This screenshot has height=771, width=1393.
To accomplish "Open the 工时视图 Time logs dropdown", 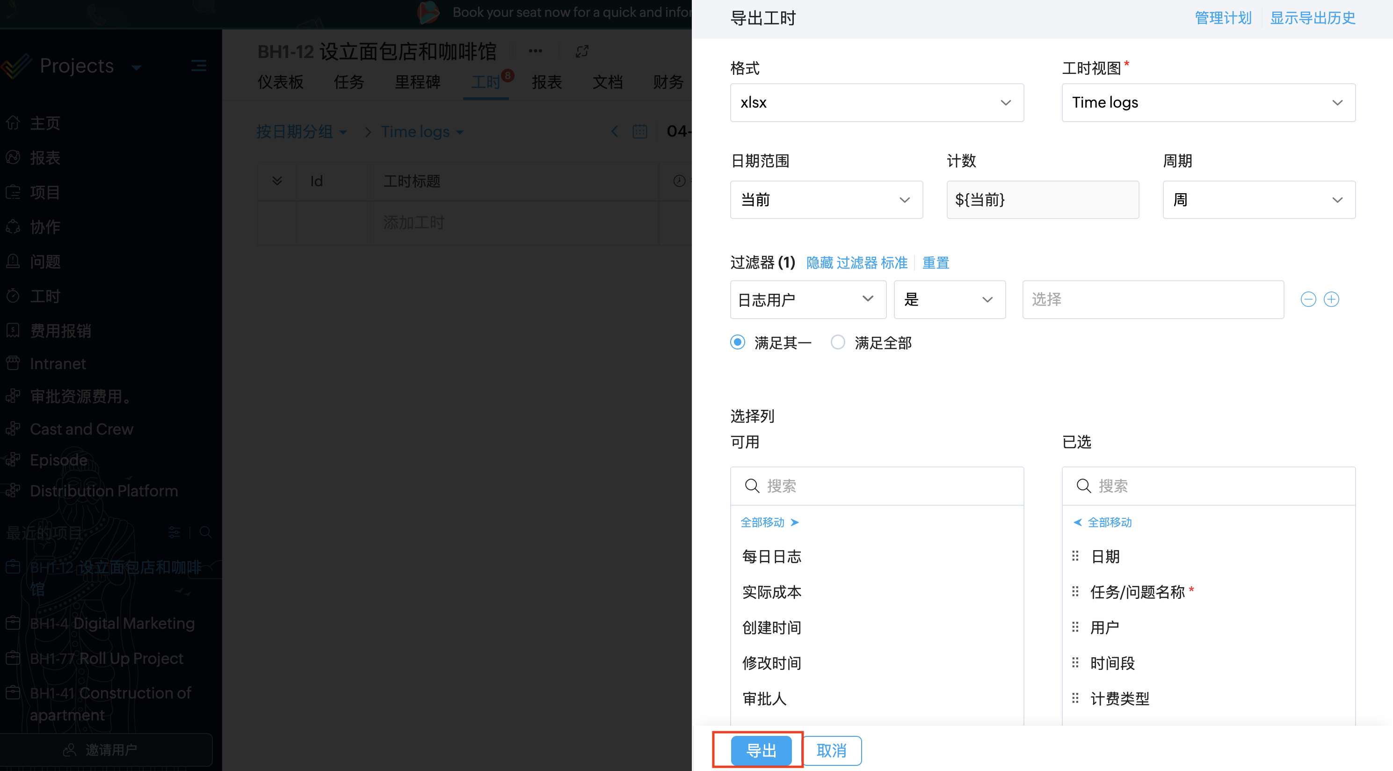I will point(1207,103).
